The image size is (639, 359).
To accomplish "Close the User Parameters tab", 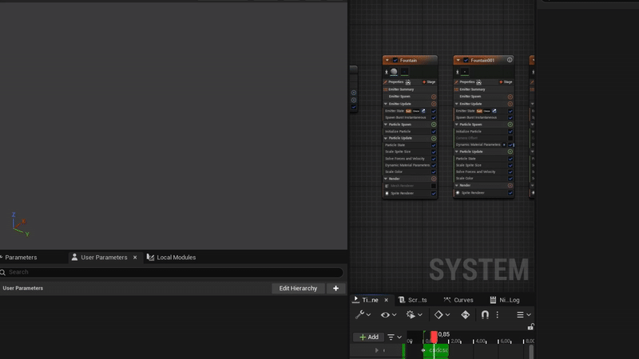I will click(135, 258).
